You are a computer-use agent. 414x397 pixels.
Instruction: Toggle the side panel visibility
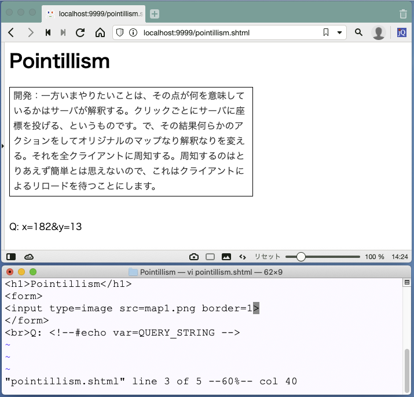coord(11,257)
